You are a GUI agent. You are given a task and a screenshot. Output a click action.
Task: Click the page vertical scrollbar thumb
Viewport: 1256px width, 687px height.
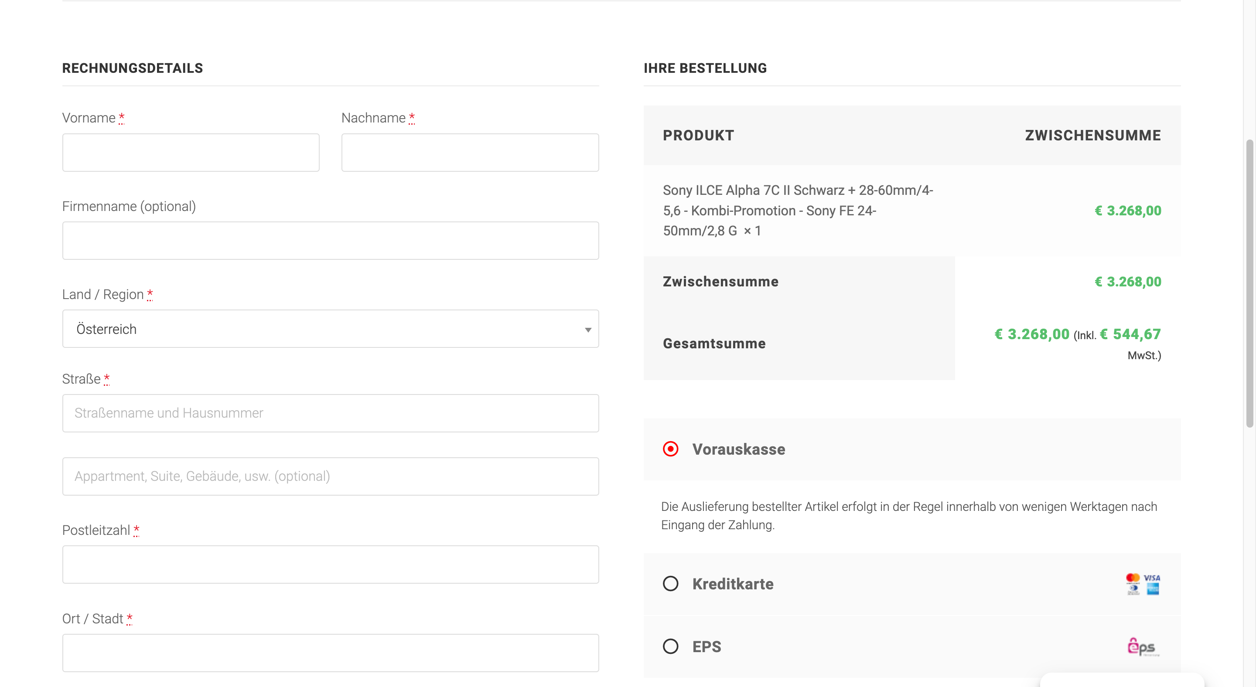(1249, 284)
